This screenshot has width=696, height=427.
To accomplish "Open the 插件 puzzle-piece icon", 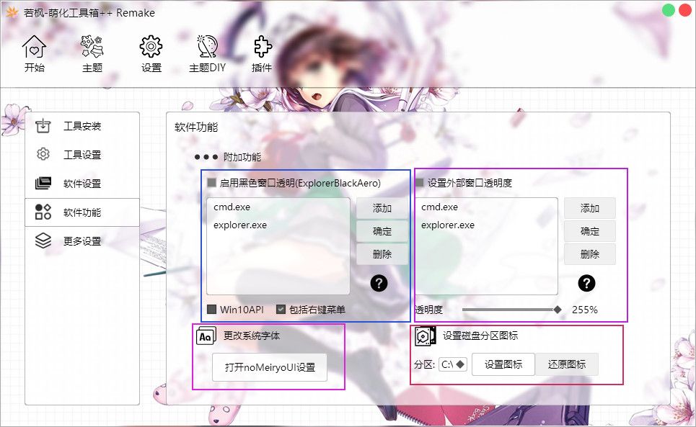I will pyautogui.click(x=262, y=47).
